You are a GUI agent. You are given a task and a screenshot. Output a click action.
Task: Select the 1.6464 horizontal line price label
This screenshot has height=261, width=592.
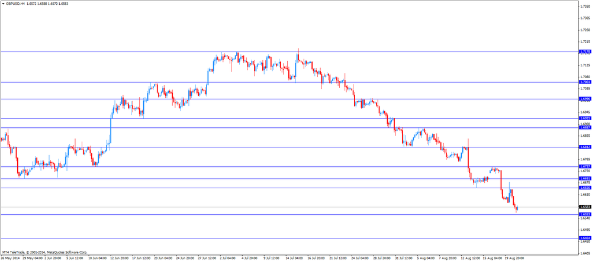[x=585, y=238]
